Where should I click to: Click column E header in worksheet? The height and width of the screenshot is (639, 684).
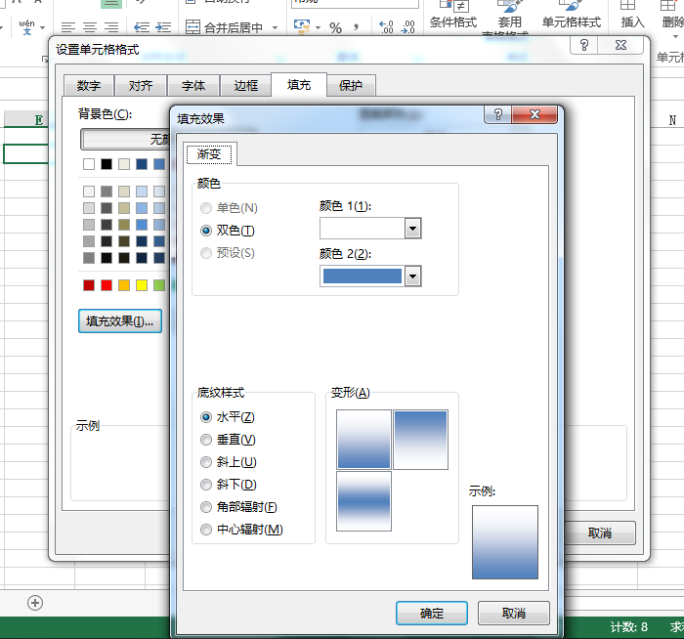[x=27, y=119]
